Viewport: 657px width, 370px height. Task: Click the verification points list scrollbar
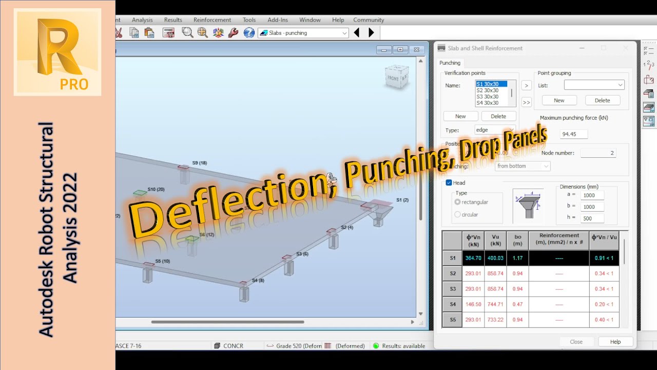coord(511,94)
